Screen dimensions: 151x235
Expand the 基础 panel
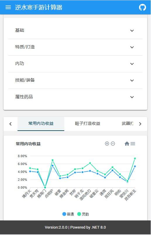coord(75,31)
